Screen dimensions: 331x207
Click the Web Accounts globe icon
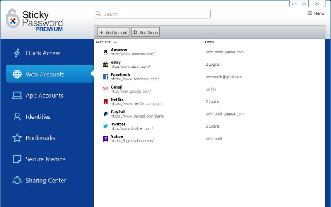pos(17,74)
